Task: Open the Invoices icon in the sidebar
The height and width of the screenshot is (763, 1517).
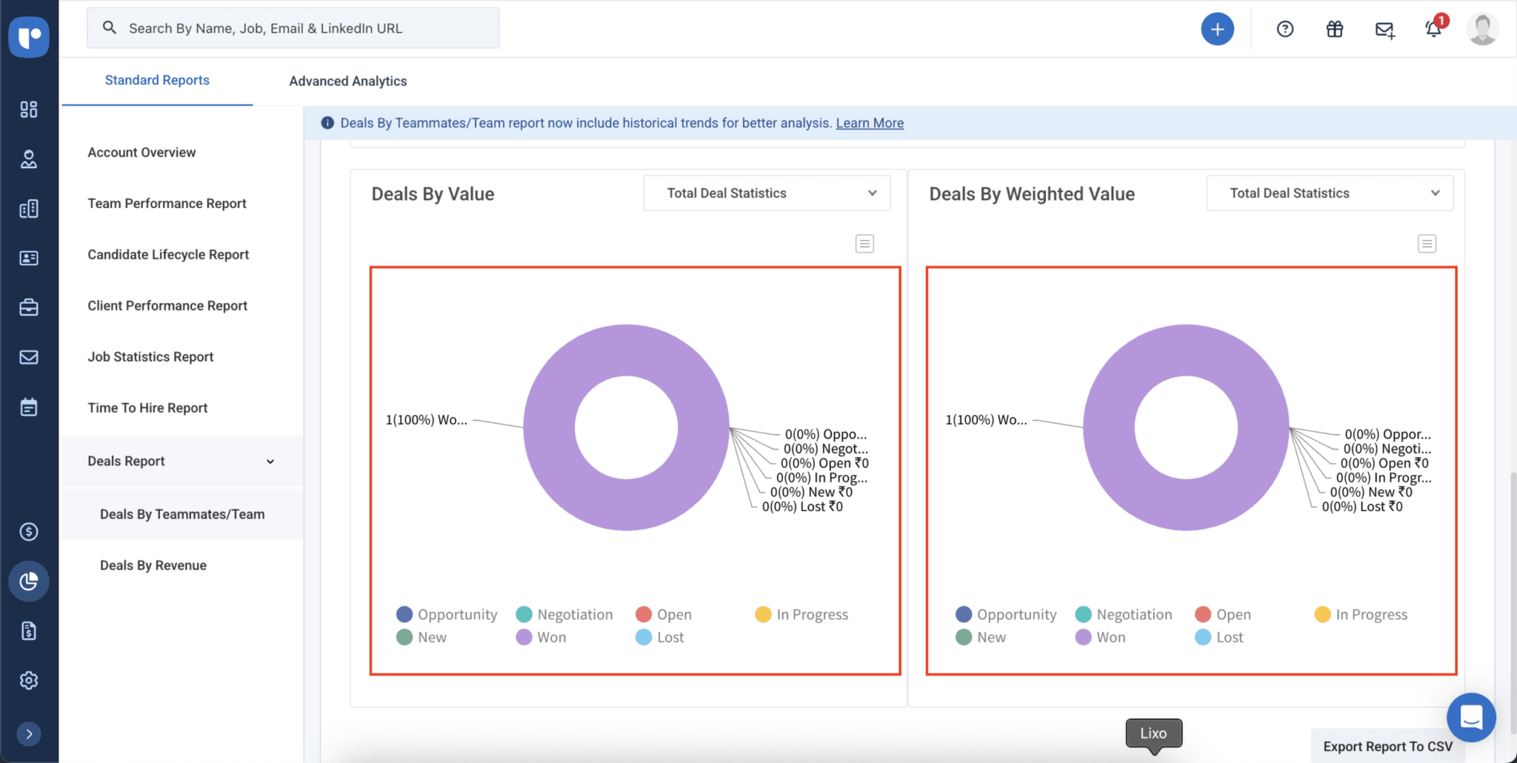Action: click(29, 630)
